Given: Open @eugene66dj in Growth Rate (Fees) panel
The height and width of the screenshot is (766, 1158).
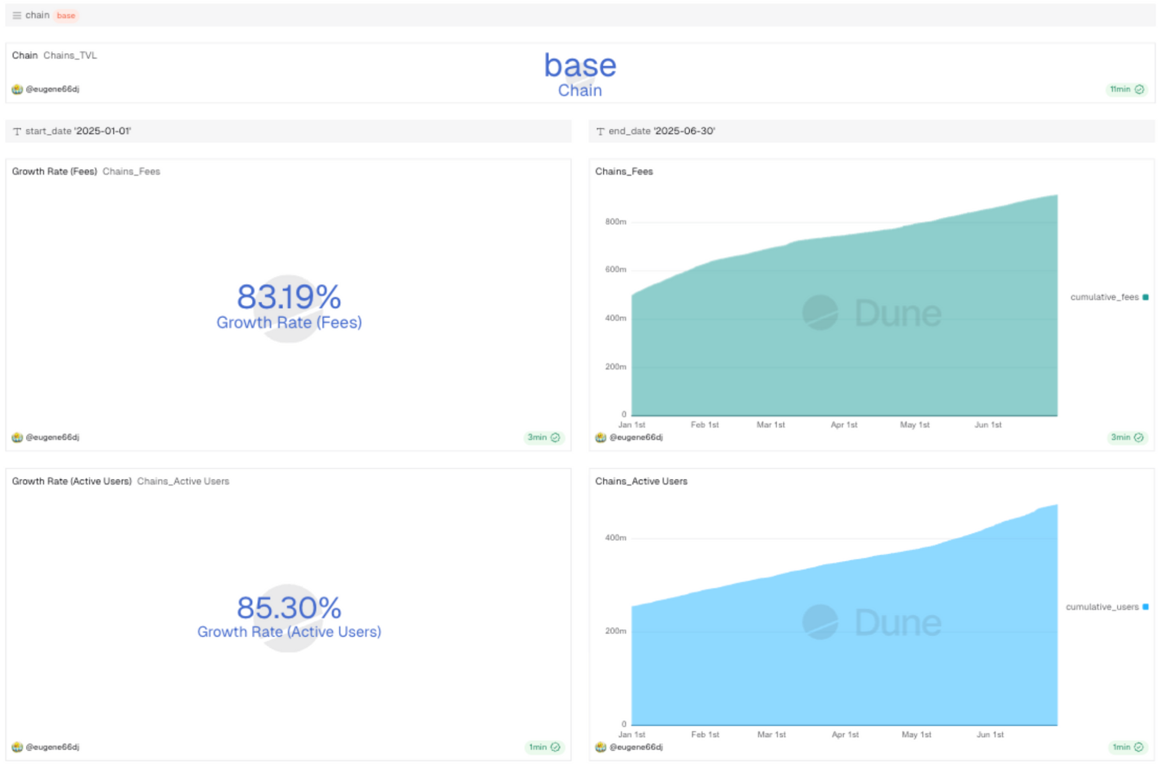Looking at the screenshot, I should (52, 437).
